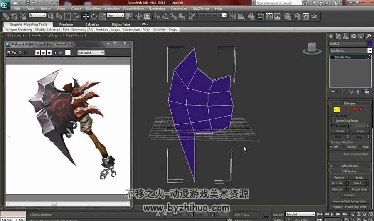Open the Layer Manager
The image size is (374, 221).
coord(251,16)
